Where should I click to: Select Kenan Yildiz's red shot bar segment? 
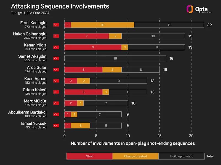[x=93, y=47]
